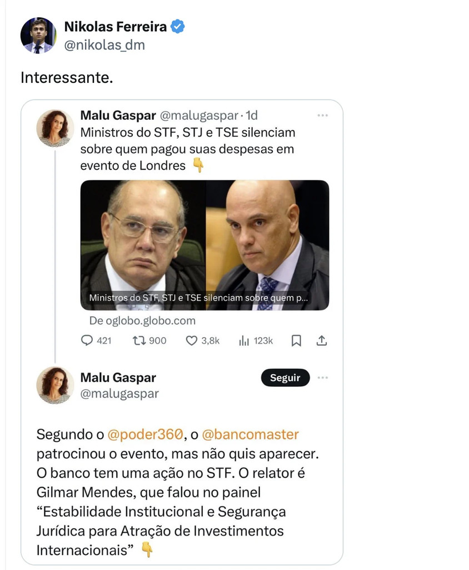The width and height of the screenshot is (469, 570).
Task: Open the article preview image of the two ministers
Action: (204, 245)
